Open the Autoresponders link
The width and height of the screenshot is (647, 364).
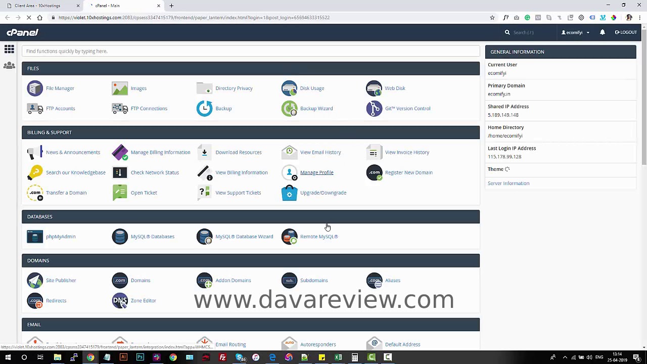pyautogui.click(x=318, y=344)
